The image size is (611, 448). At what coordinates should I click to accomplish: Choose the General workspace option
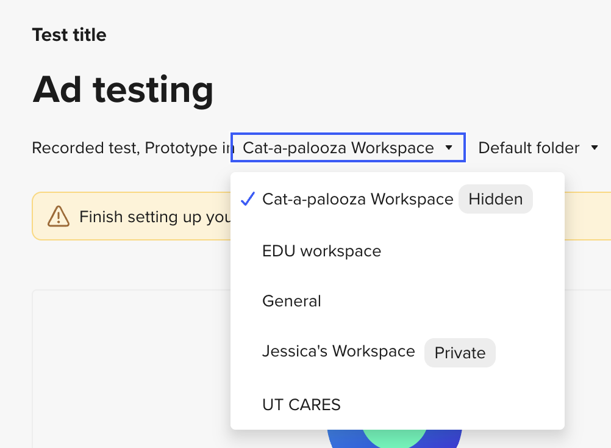point(291,301)
